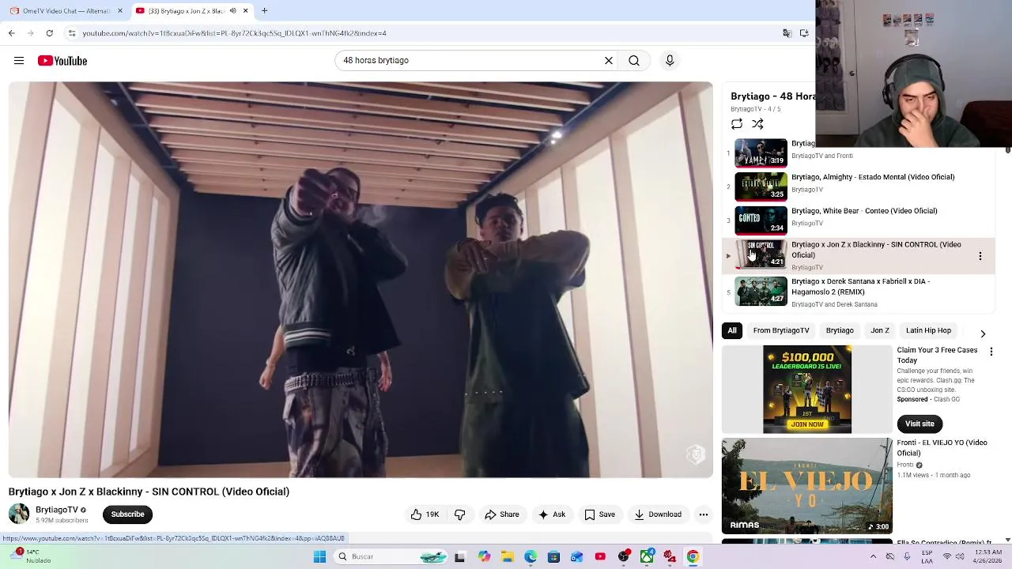Open BrytiagoTV channel name link
1012x569 pixels.
click(x=56, y=510)
